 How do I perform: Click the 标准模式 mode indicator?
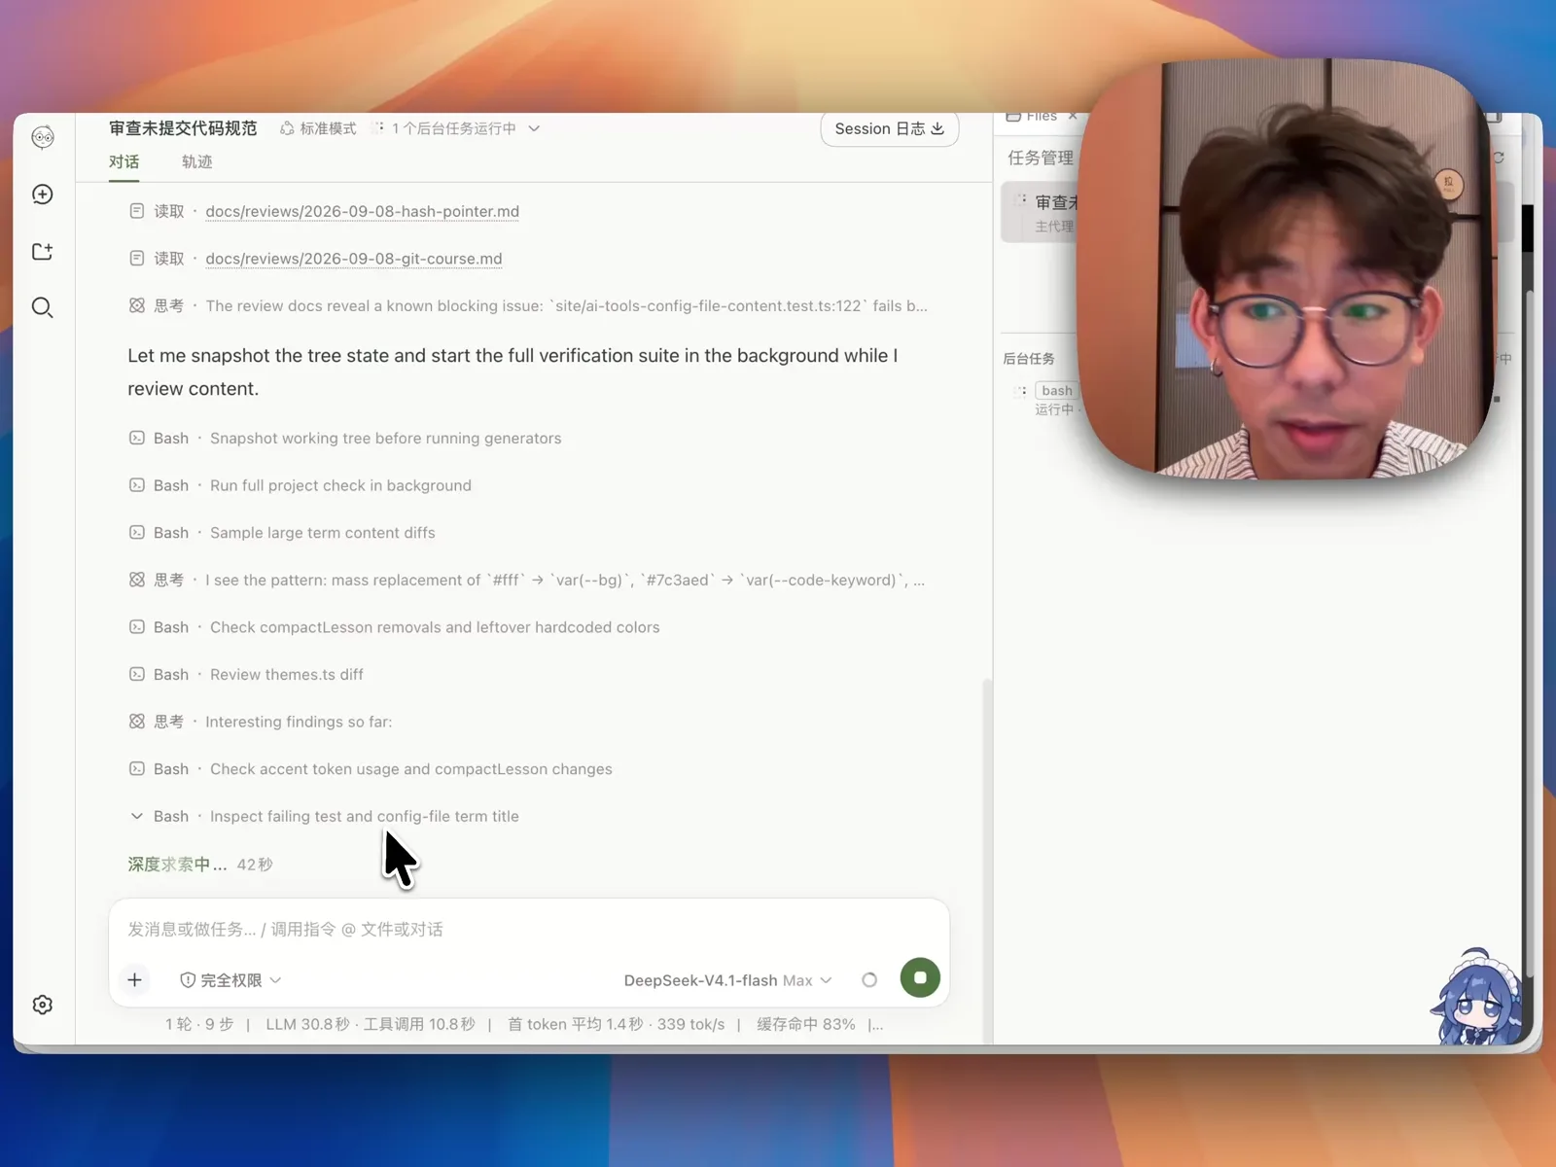point(318,128)
